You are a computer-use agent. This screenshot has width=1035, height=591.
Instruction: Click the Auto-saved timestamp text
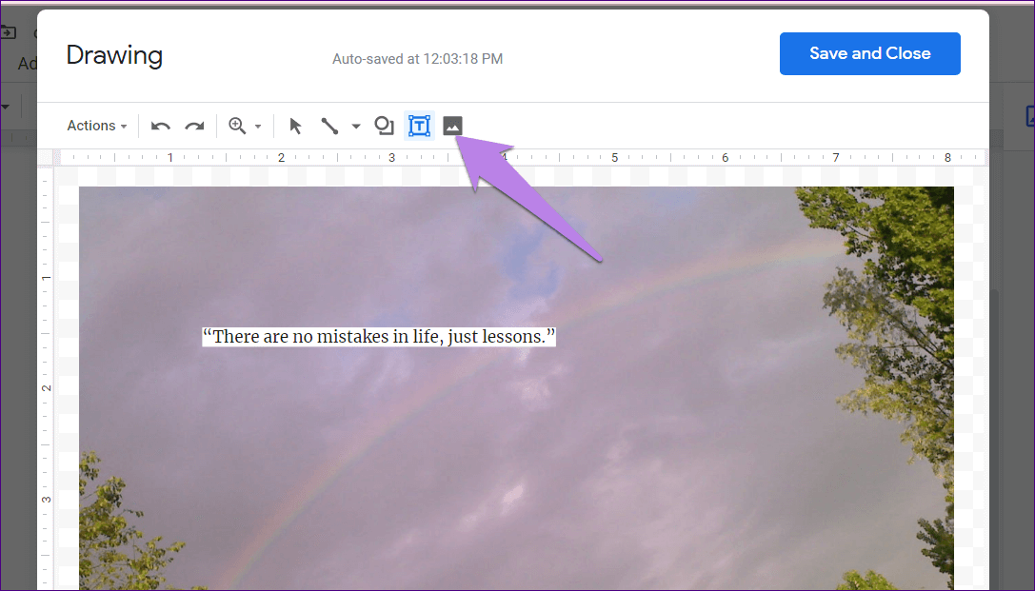coord(417,59)
